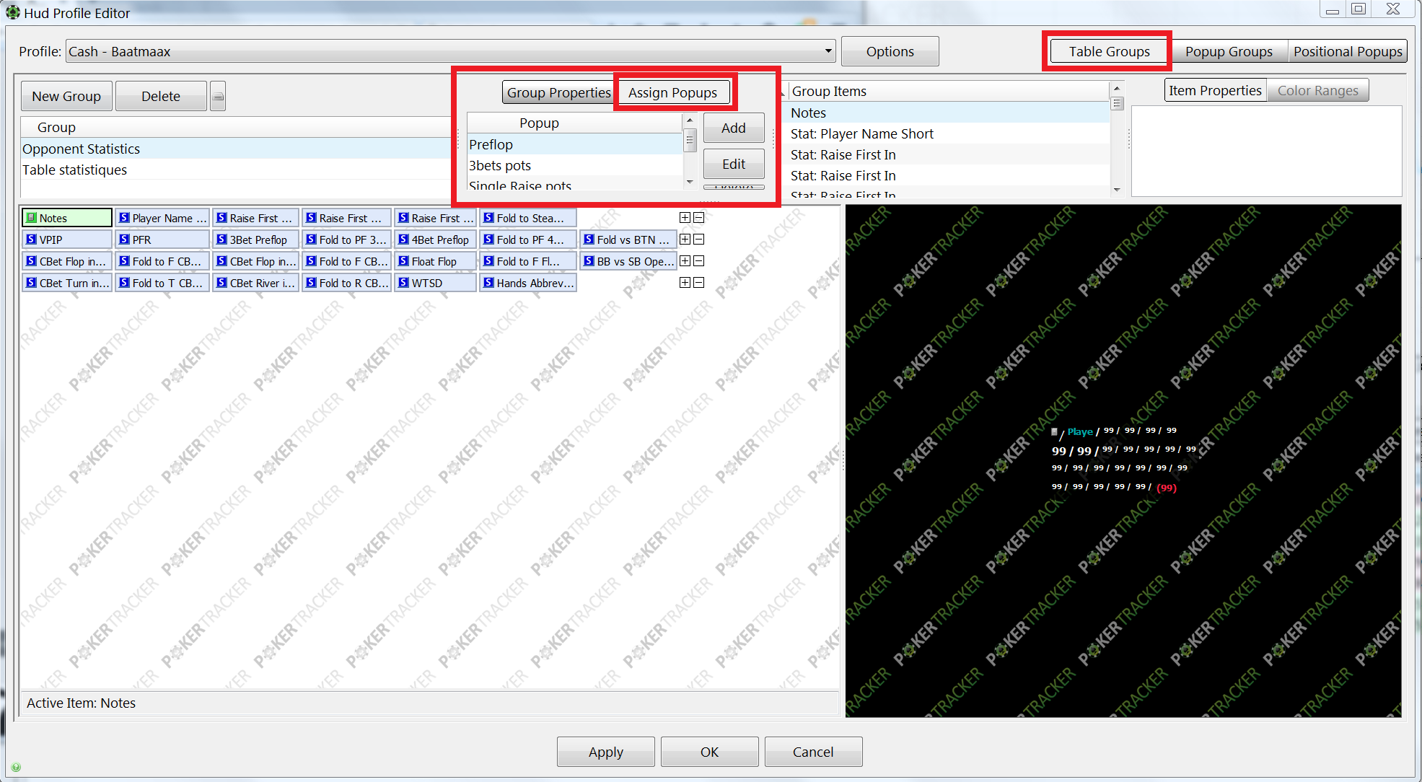Click the Group Items scrollbar up arrow
This screenshot has height=782, width=1422.
(x=1117, y=88)
